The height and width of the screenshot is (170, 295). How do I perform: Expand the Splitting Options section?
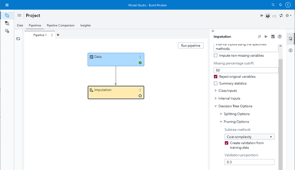point(221,114)
